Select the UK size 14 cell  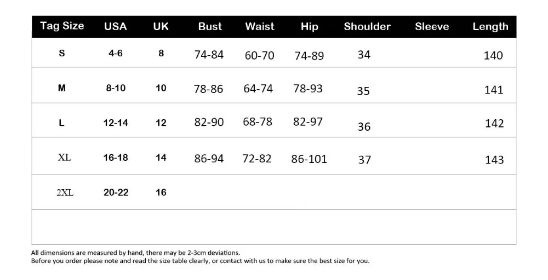tap(161, 157)
